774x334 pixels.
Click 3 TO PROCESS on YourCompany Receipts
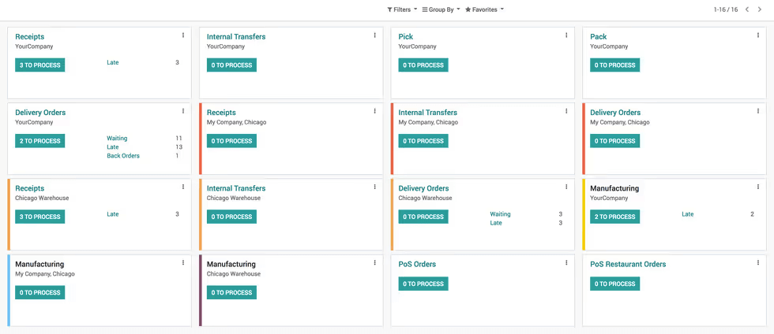point(40,65)
